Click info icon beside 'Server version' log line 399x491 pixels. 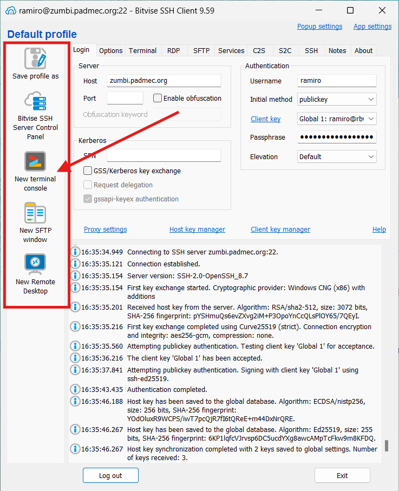(x=75, y=276)
